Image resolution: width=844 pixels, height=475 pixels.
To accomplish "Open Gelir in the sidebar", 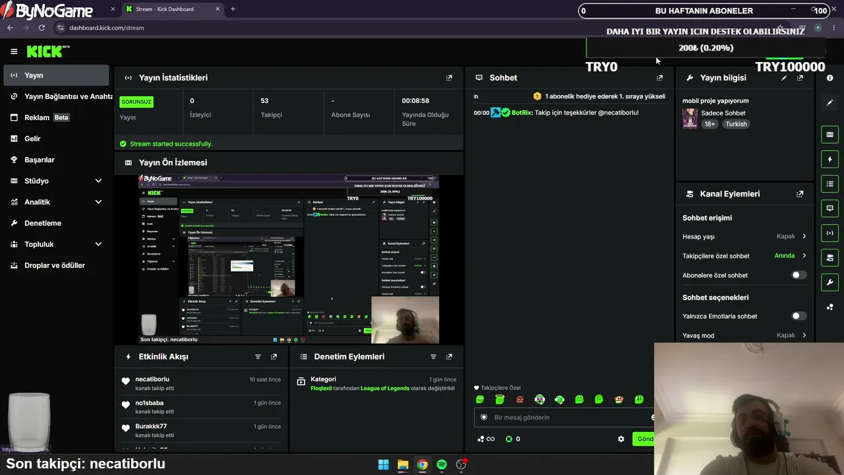I will 56,139.
